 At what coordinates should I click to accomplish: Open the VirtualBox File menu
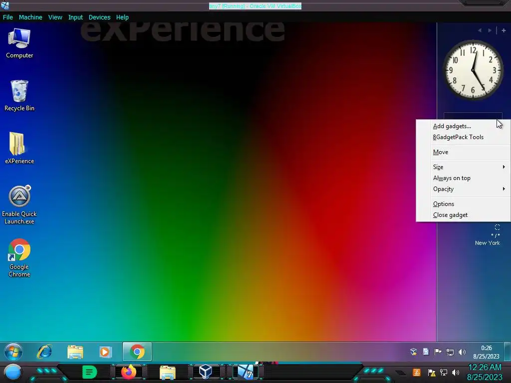[x=8, y=17]
